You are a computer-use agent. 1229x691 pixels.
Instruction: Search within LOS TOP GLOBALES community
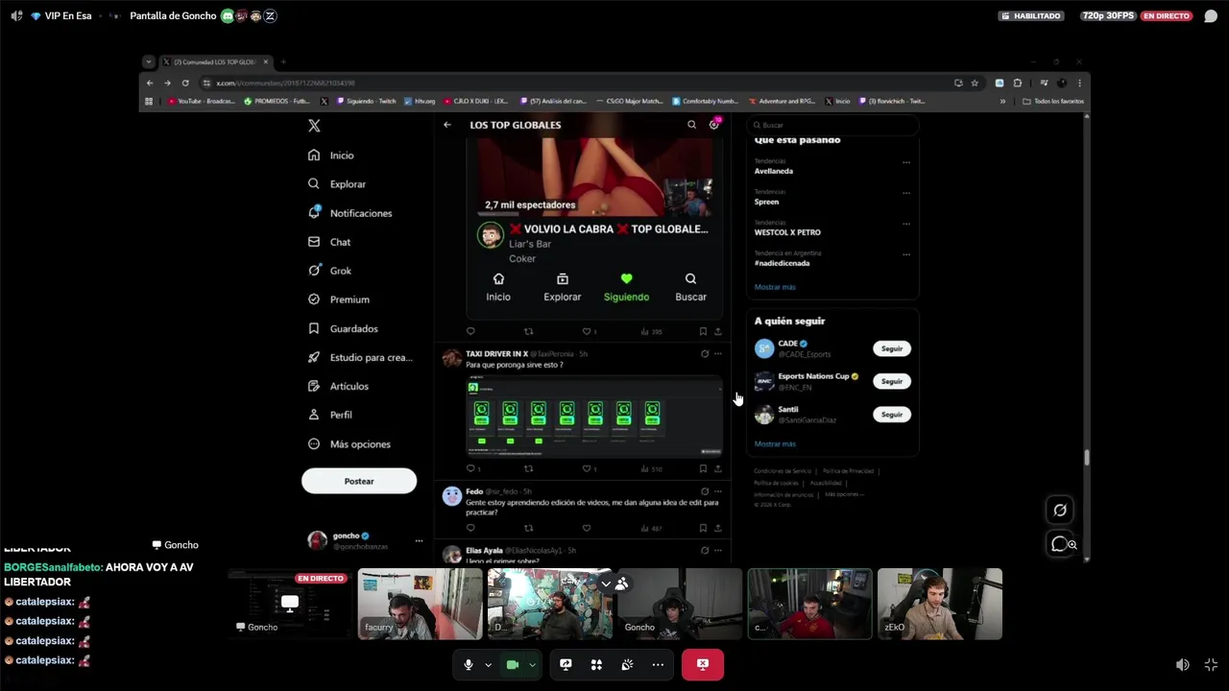tap(691, 125)
